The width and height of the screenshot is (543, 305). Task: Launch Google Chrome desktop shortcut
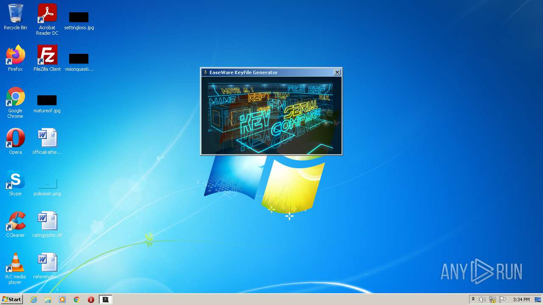tap(15, 103)
